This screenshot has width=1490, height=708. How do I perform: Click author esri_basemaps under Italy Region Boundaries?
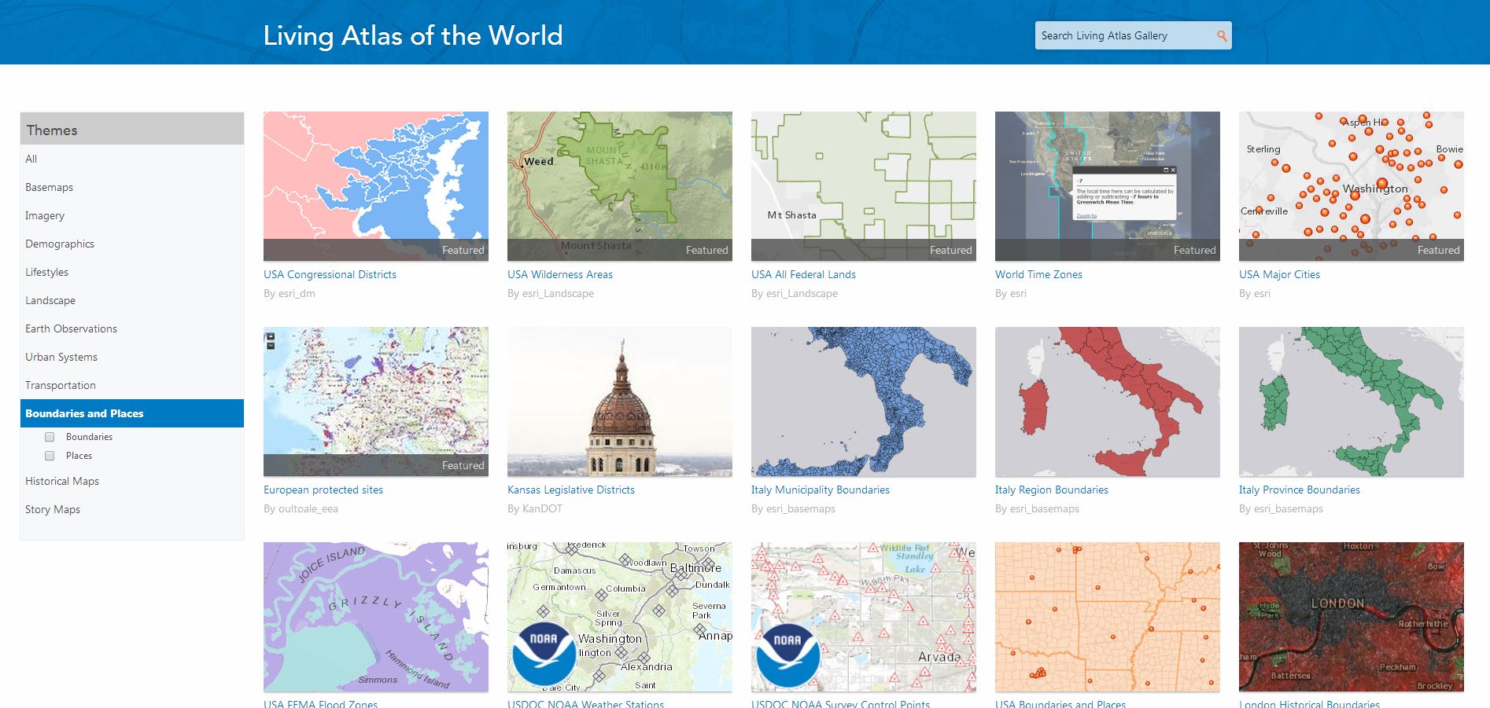(1045, 508)
